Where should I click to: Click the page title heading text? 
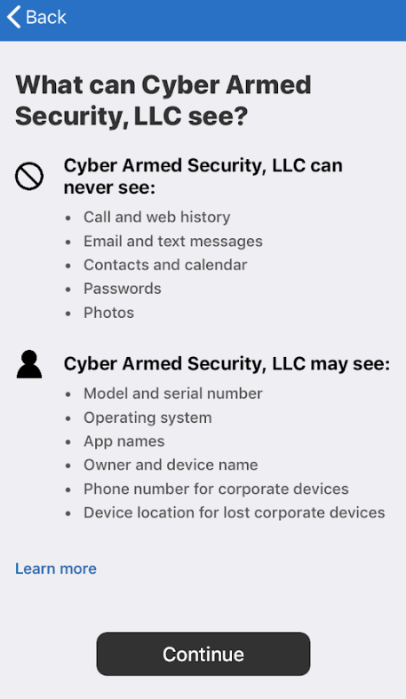click(163, 100)
